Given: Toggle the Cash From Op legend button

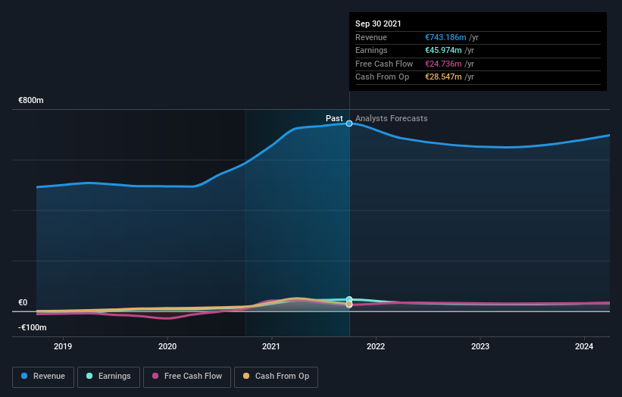Looking at the screenshot, I should coord(276,377).
